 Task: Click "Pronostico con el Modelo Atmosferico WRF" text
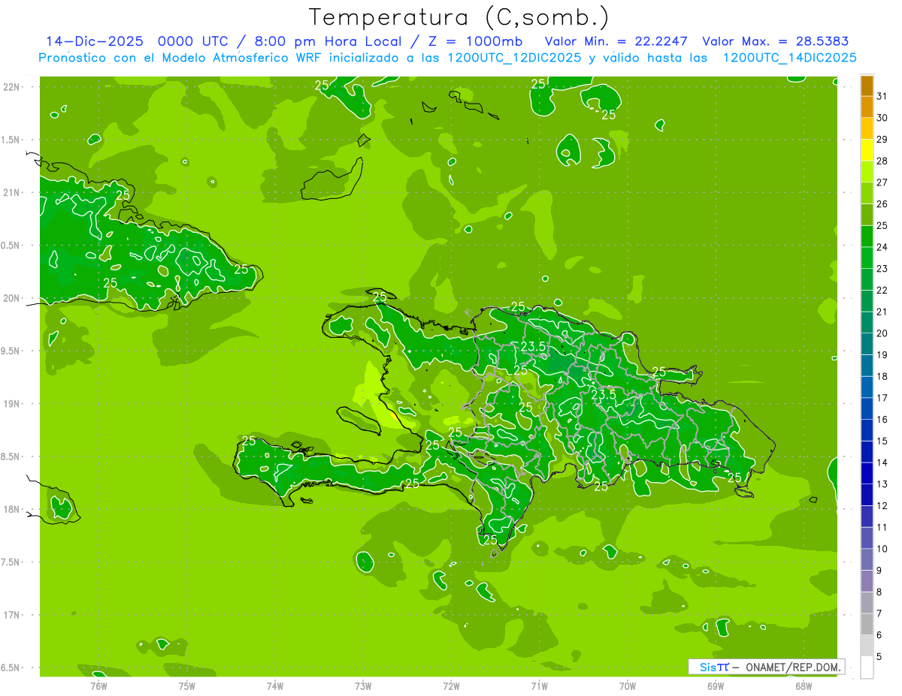click(181, 58)
